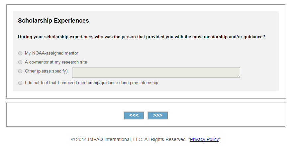Go back with the '<<<' button
This screenshot has width=290, height=150.
134,115
